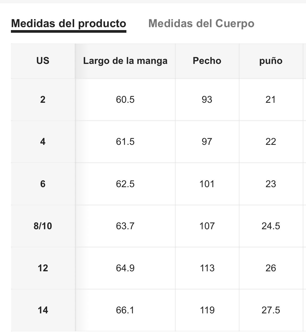This screenshot has height=336, width=306.
Task: Click sleeve length value 60.5
Action: tap(125, 100)
